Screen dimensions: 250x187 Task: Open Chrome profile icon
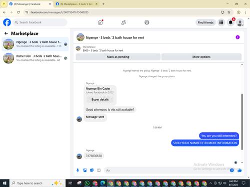point(238,12)
